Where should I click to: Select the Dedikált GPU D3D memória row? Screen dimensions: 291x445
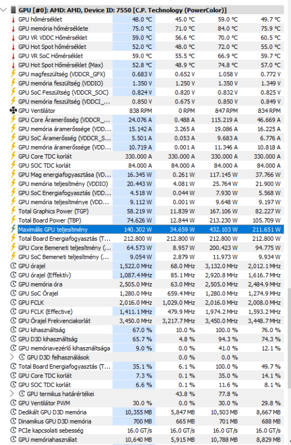147,412
